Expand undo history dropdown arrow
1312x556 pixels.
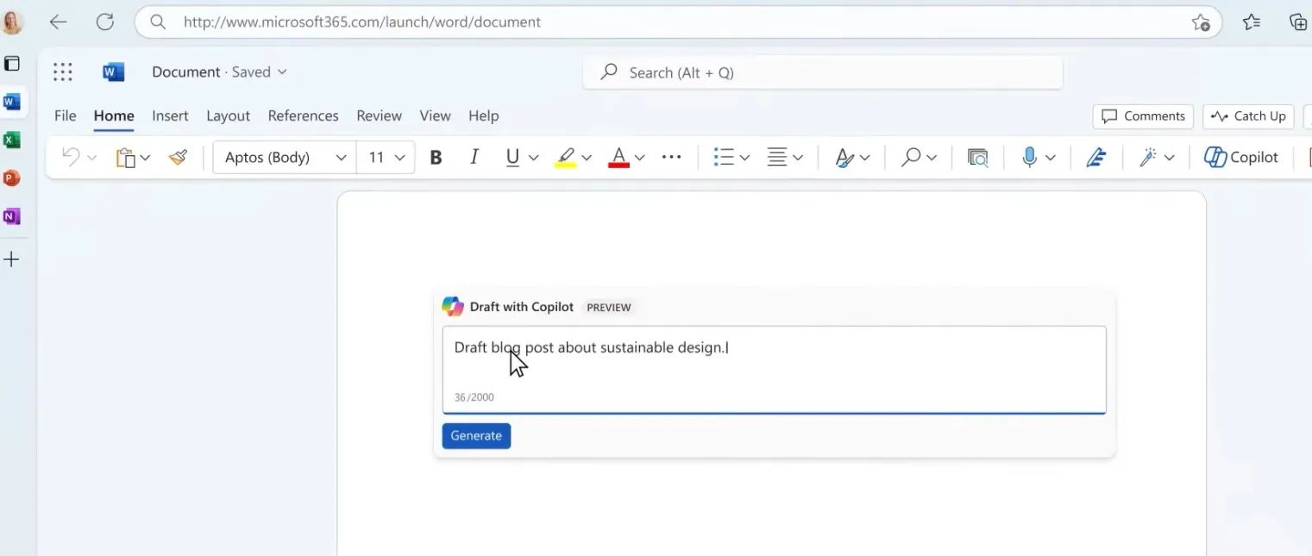coord(91,158)
